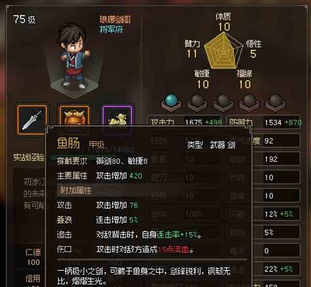
Task: Click the 鱼肠 item name title
Action: point(68,143)
